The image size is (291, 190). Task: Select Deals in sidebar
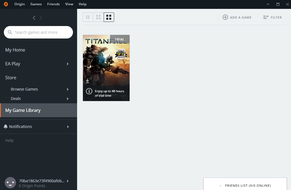(16, 99)
